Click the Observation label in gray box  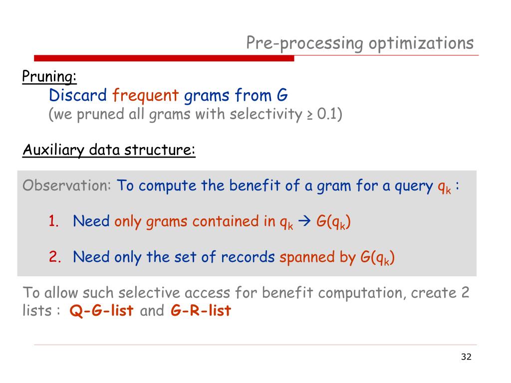coord(67,186)
